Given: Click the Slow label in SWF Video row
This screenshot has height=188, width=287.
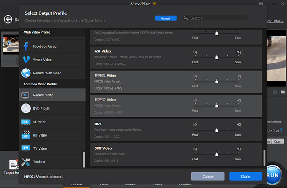Looking at the screenshot, I should click(x=238, y=159).
